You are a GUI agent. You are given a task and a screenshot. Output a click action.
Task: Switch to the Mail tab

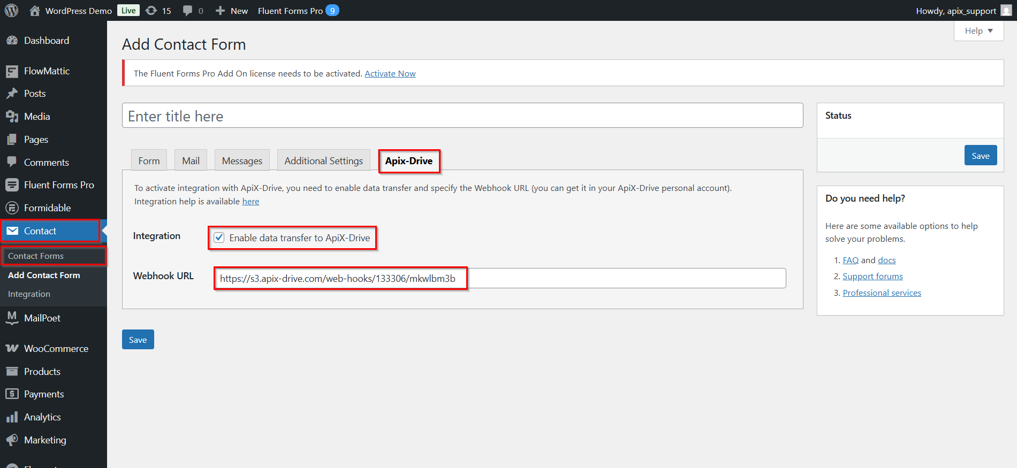tap(191, 160)
